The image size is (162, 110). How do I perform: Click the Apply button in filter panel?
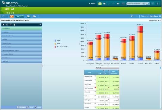point(38,107)
